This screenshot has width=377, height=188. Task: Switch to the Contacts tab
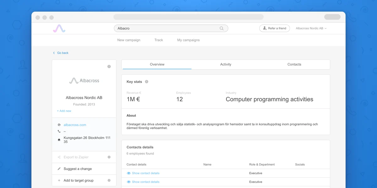pyautogui.click(x=294, y=65)
